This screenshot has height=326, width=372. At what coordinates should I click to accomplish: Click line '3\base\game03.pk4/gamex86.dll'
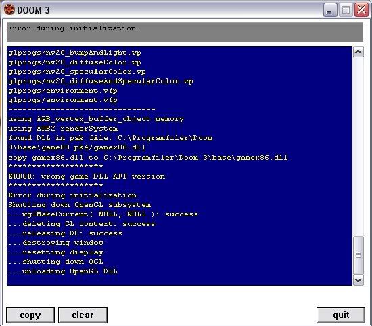coord(77,147)
